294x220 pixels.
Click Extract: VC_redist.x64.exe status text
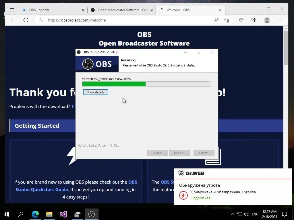(x=106, y=79)
